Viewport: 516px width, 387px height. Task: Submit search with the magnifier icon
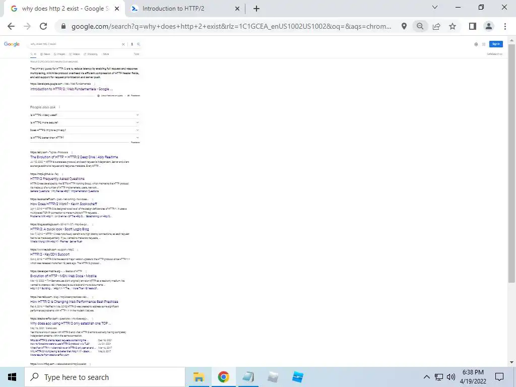[138, 44]
